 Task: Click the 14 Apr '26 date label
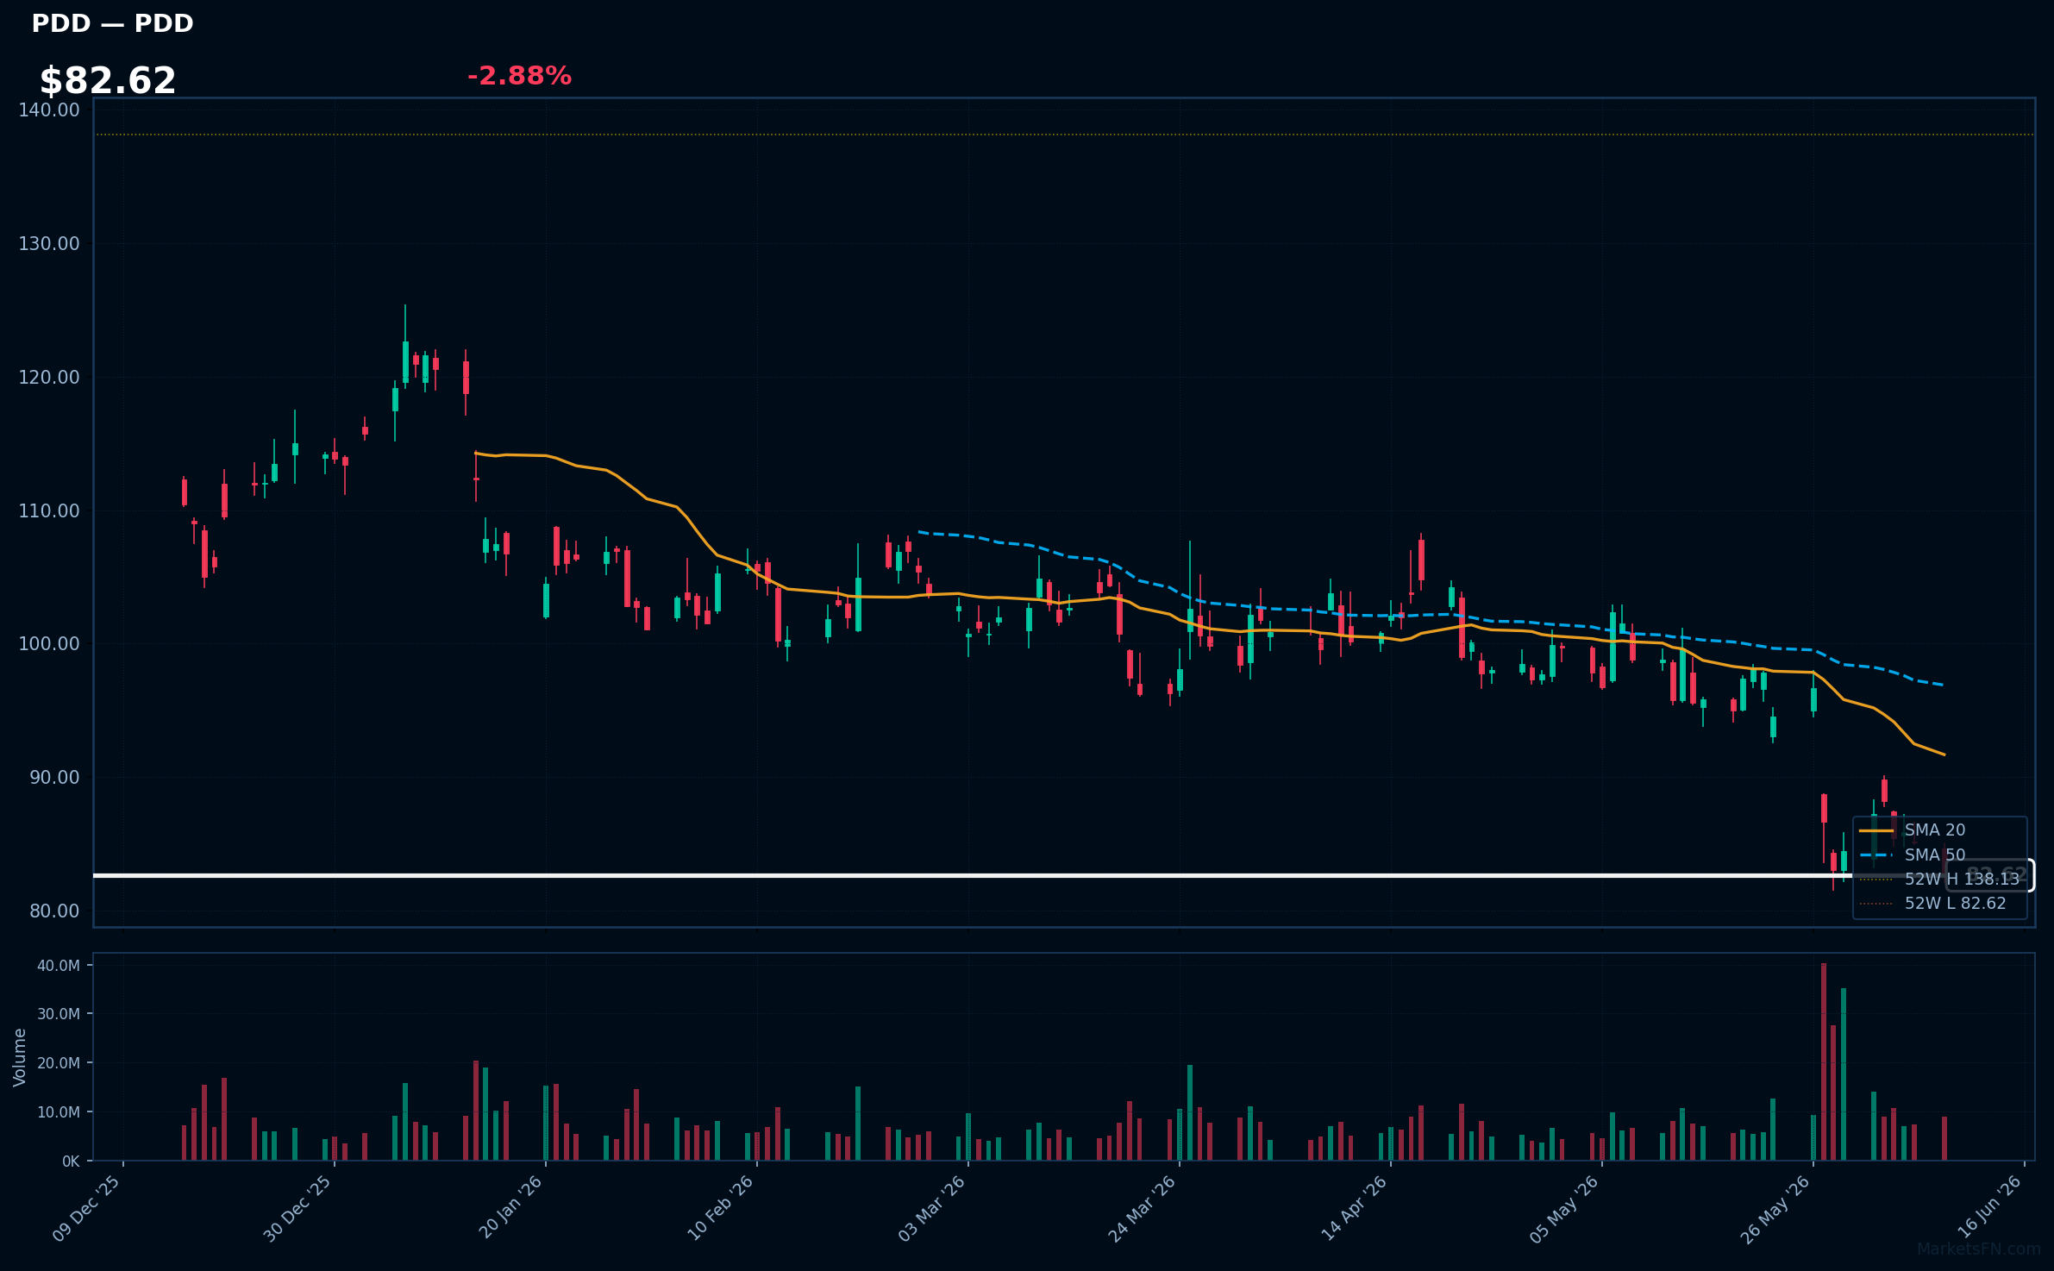(1355, 1208)
